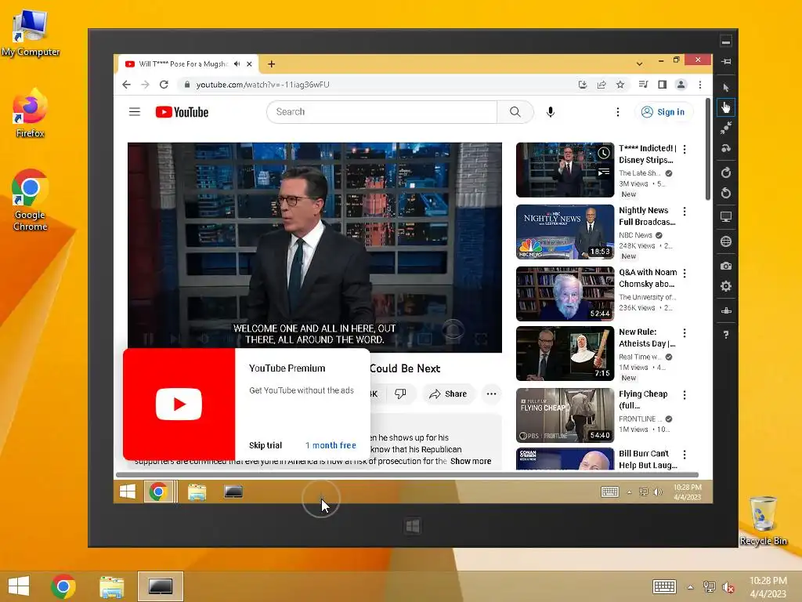
Task: Bookmark this page with star icon
Action: click(x=620, y=85)
